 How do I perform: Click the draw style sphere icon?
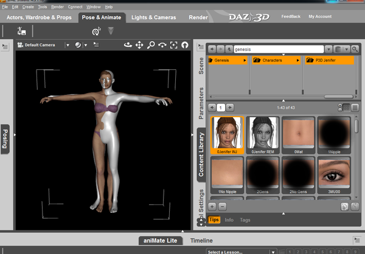tap(78, 45)
